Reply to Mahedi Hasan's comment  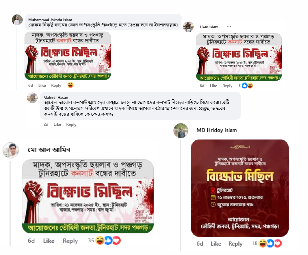tap(71, 124)
